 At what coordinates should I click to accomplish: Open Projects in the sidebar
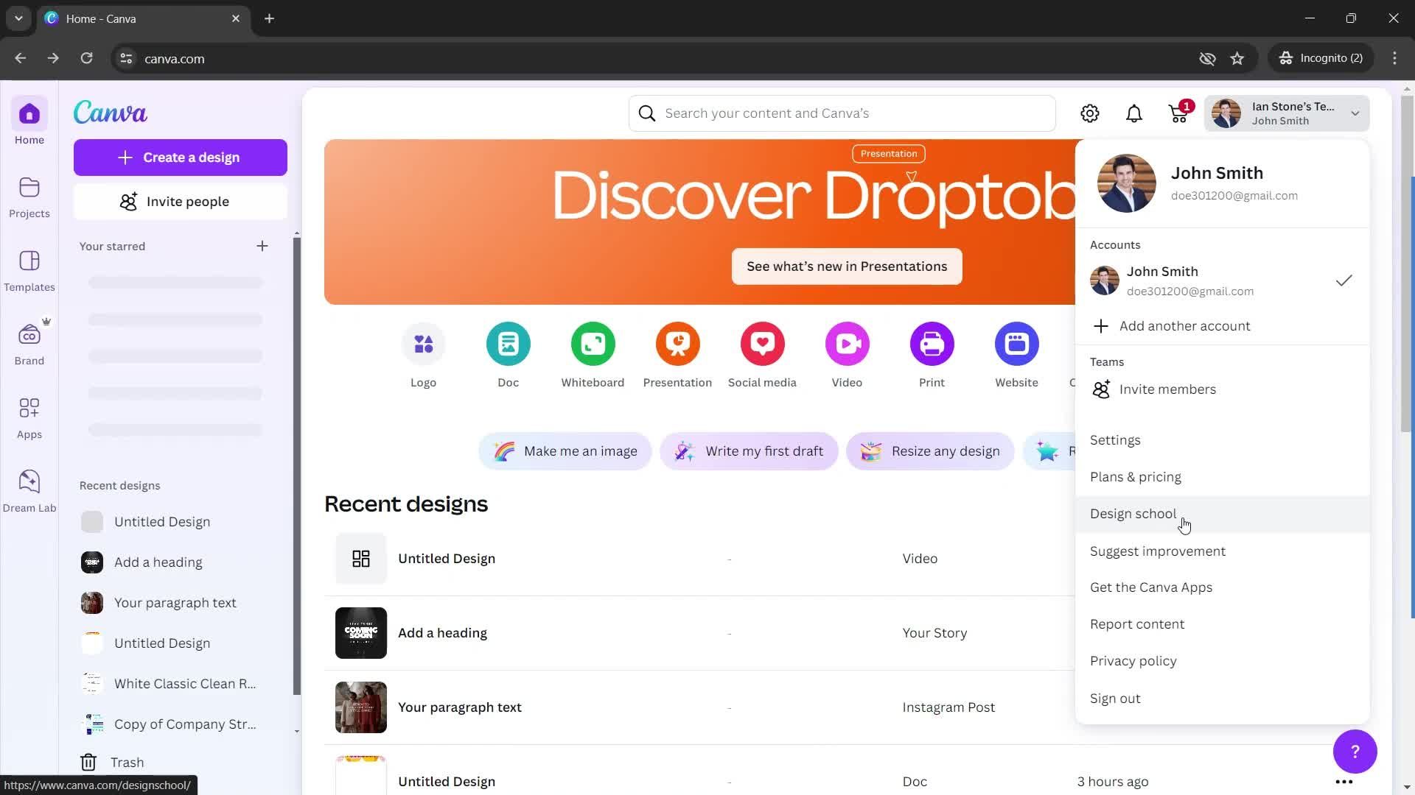29,197
